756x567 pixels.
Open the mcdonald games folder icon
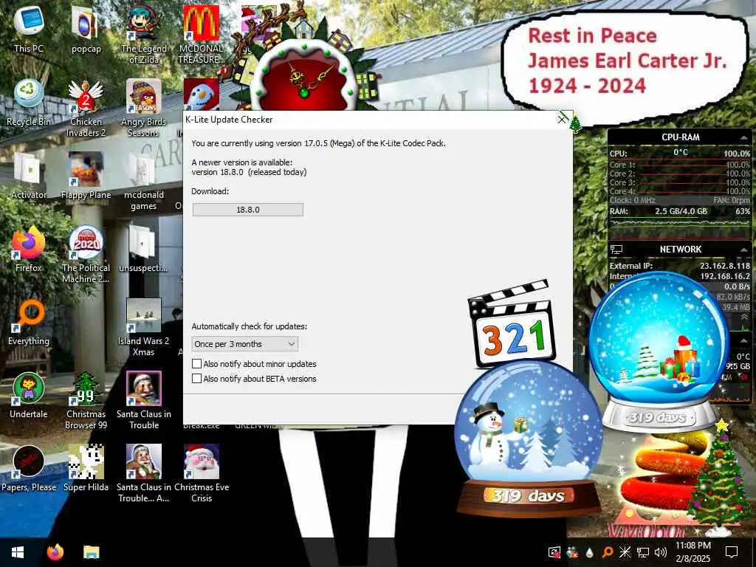[144, 182]
